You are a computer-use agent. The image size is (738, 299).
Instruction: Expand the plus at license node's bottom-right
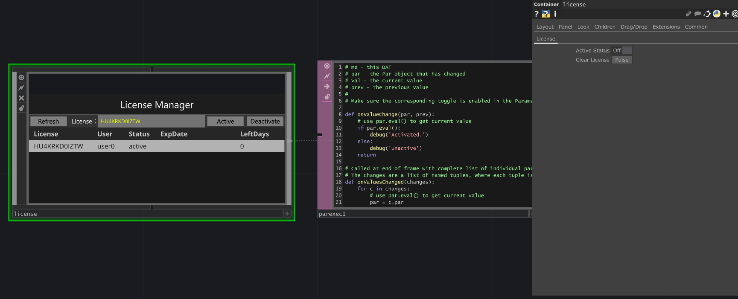pos(287,214)
